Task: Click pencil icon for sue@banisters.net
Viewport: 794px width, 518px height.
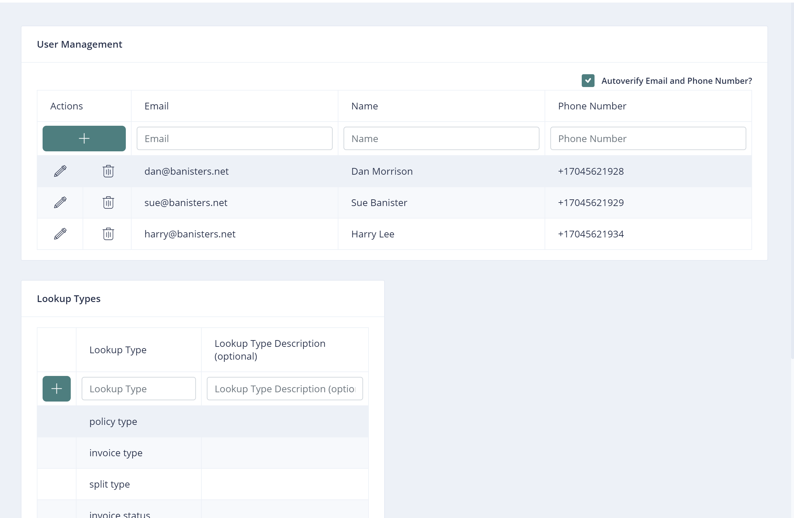Action: click(60, 202)
